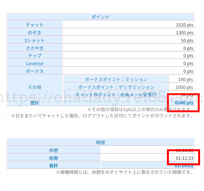The height and width of the screenshot is (191, 204).
Task: Click the 6040 pts total value
Action: click(184, 103)
